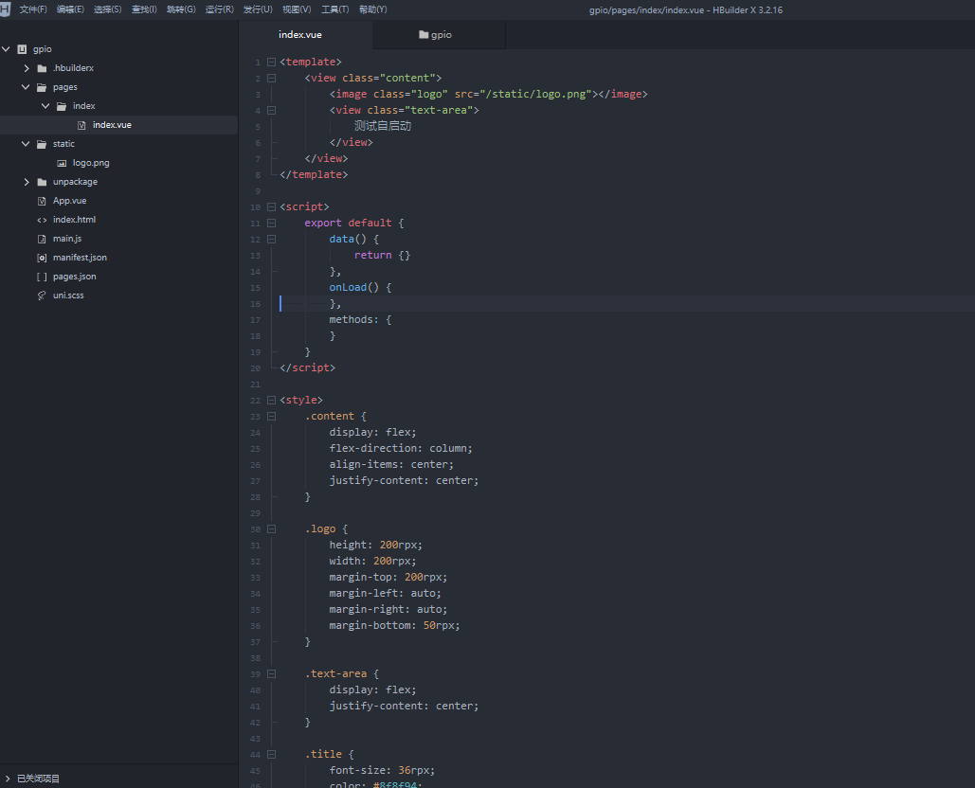Switch to the gpio editor tab
The height and width of the screenshot is (788, 975).
tap(436, 35)
